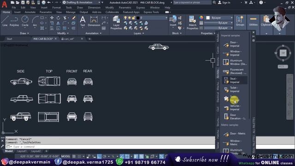295x166 pixels.
Task: Open the Dimension tool
Action: (94, 21)
